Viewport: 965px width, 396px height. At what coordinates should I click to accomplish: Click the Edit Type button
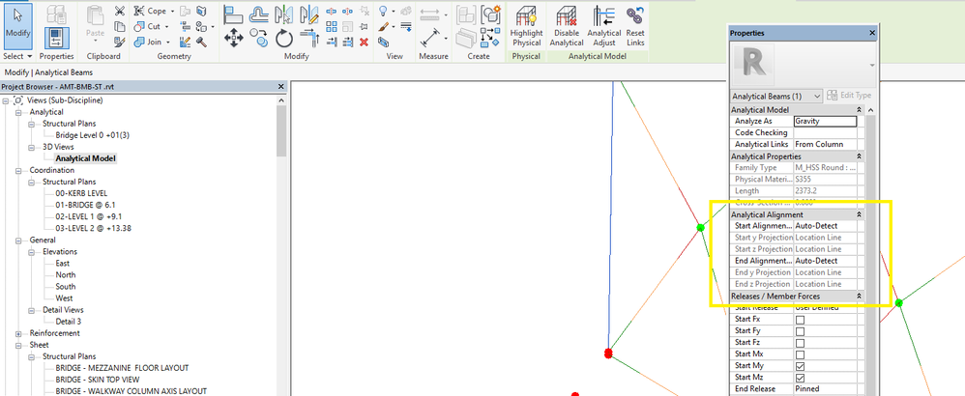[850, 96]
